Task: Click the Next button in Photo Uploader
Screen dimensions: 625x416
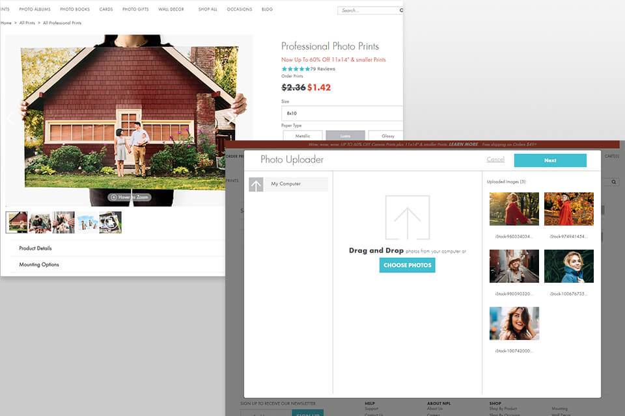Action: pyautogui.click(x=549, y=160)
